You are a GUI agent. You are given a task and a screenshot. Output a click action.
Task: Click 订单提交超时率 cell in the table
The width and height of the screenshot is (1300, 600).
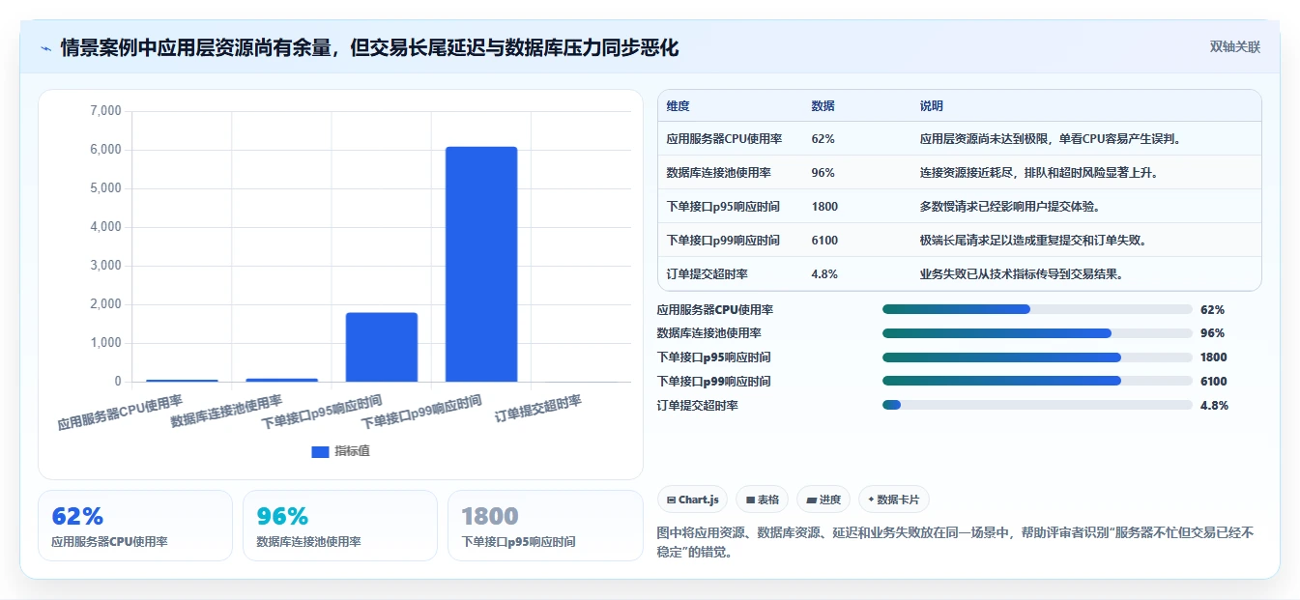point(707,274)
